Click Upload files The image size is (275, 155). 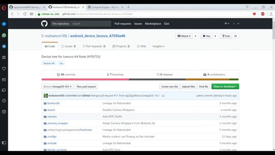click(x=188, y=87)
